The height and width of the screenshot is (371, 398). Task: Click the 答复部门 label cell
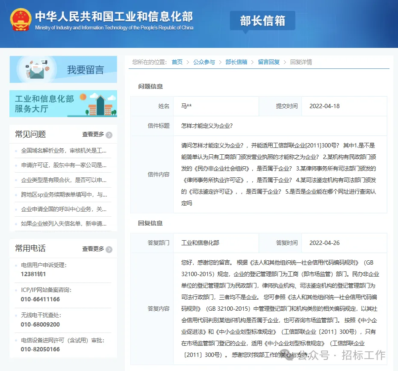coord(152,243)
